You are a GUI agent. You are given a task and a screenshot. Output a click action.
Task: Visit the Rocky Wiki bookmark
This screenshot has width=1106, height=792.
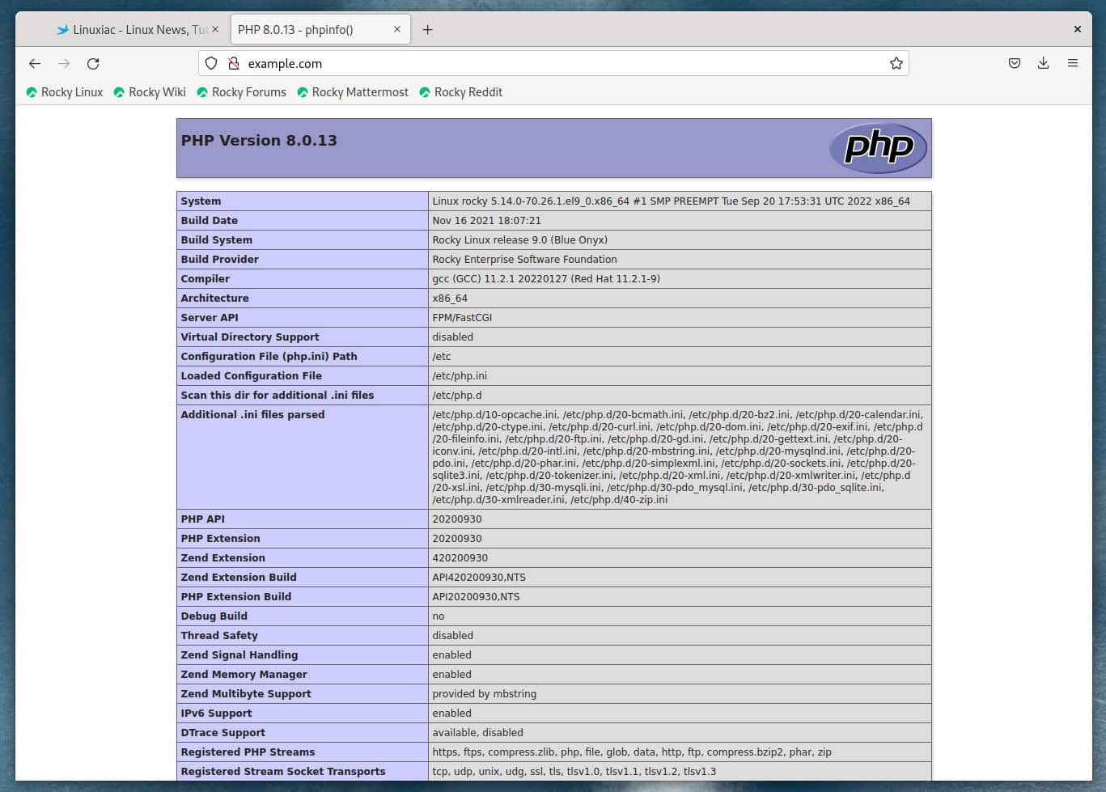tap(149, 92)
